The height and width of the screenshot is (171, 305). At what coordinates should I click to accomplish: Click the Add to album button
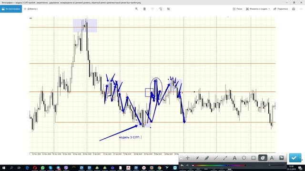coord(30,9)
